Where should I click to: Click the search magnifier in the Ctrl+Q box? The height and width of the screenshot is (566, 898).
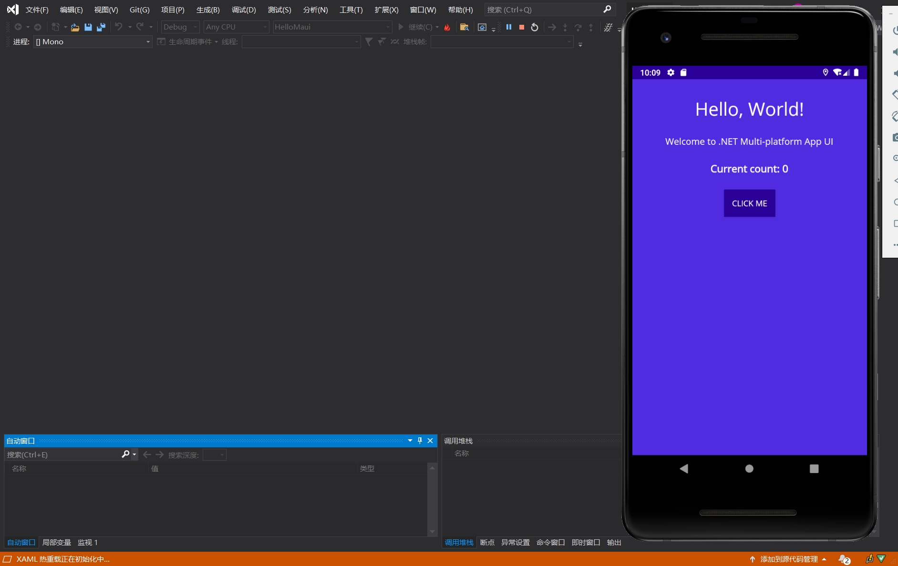point(607,10)
